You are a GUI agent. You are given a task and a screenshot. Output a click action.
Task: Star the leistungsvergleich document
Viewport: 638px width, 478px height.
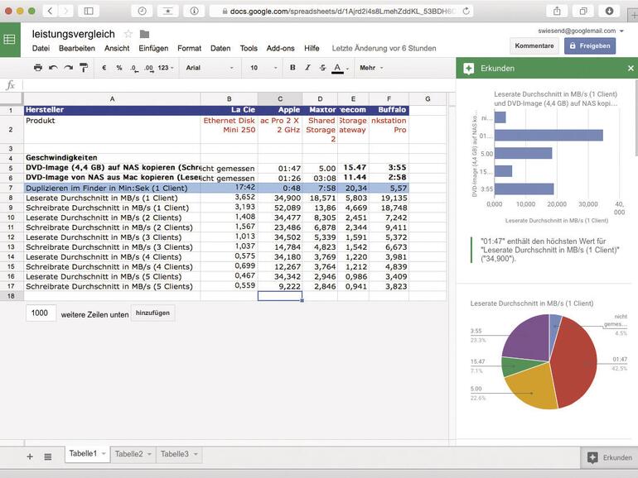pyautogui.click(x=128, y=34)
